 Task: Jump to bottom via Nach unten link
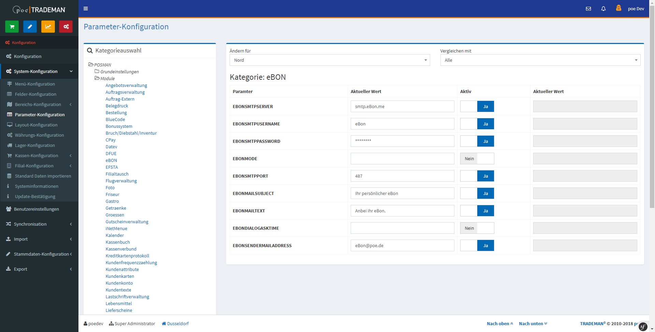tap(533, 323)
